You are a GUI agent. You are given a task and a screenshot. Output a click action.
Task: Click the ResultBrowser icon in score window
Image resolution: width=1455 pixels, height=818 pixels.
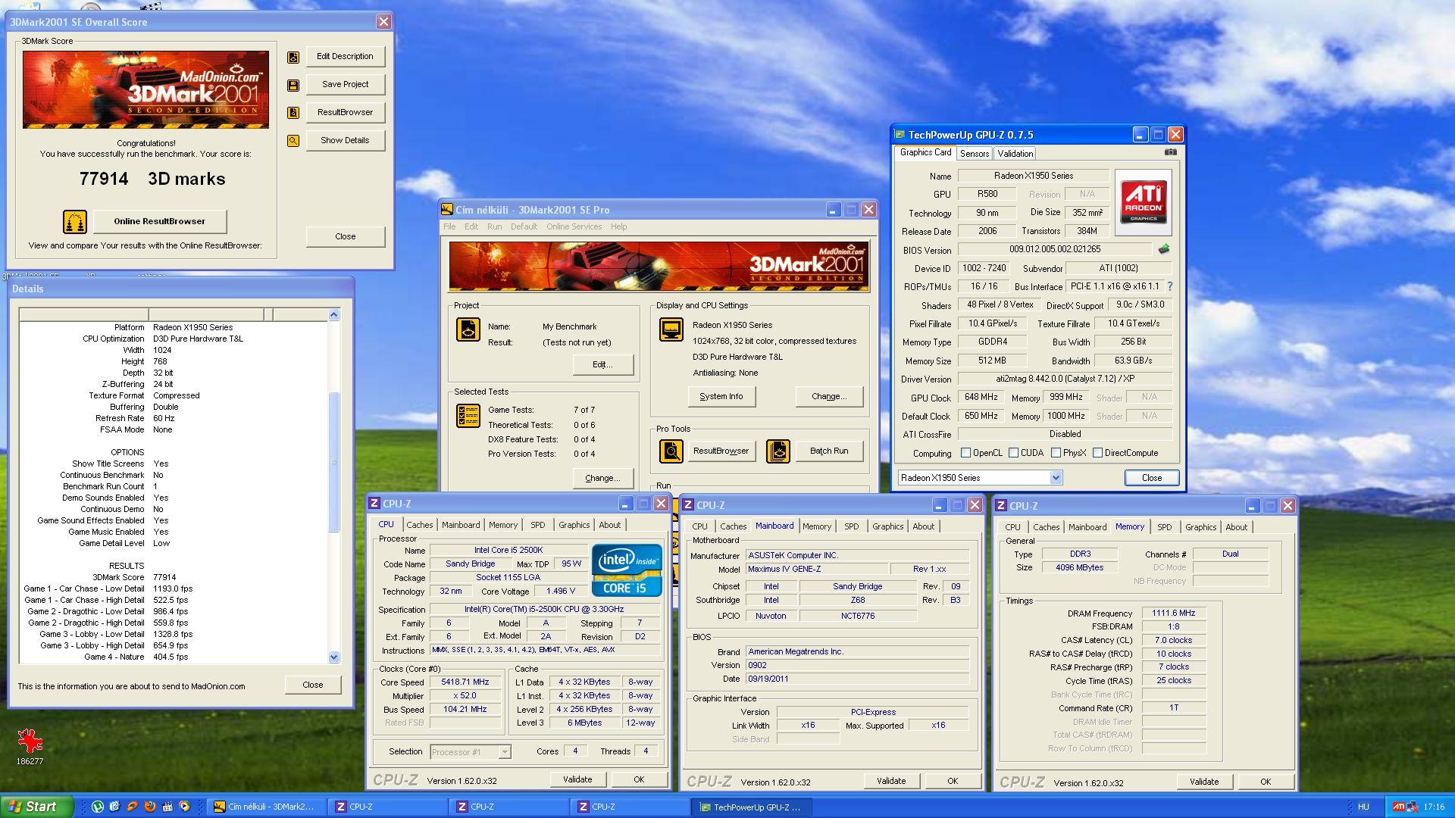click(x=293, y=113)
